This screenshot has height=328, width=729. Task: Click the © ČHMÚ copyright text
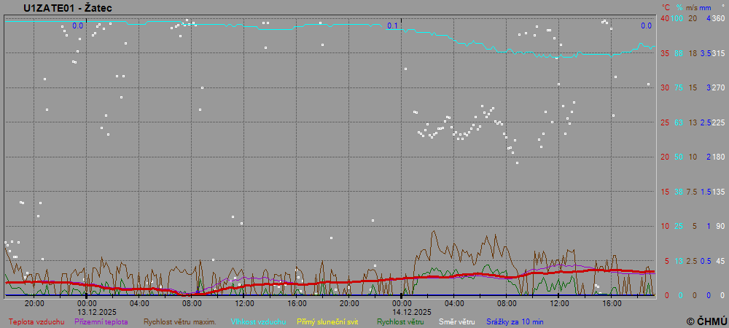(x=706, y=321)
